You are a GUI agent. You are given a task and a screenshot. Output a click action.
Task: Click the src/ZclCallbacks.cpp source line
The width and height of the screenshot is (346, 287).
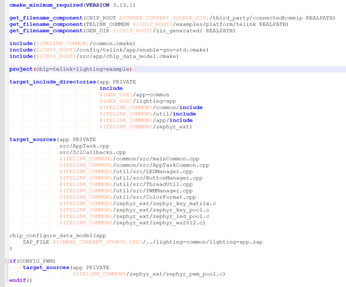[93, 152]
